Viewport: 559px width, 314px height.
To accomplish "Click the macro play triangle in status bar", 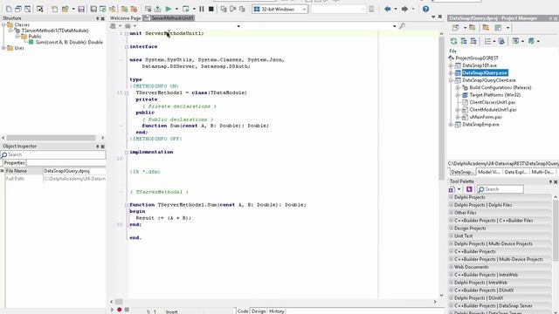I will coord(112,310).
